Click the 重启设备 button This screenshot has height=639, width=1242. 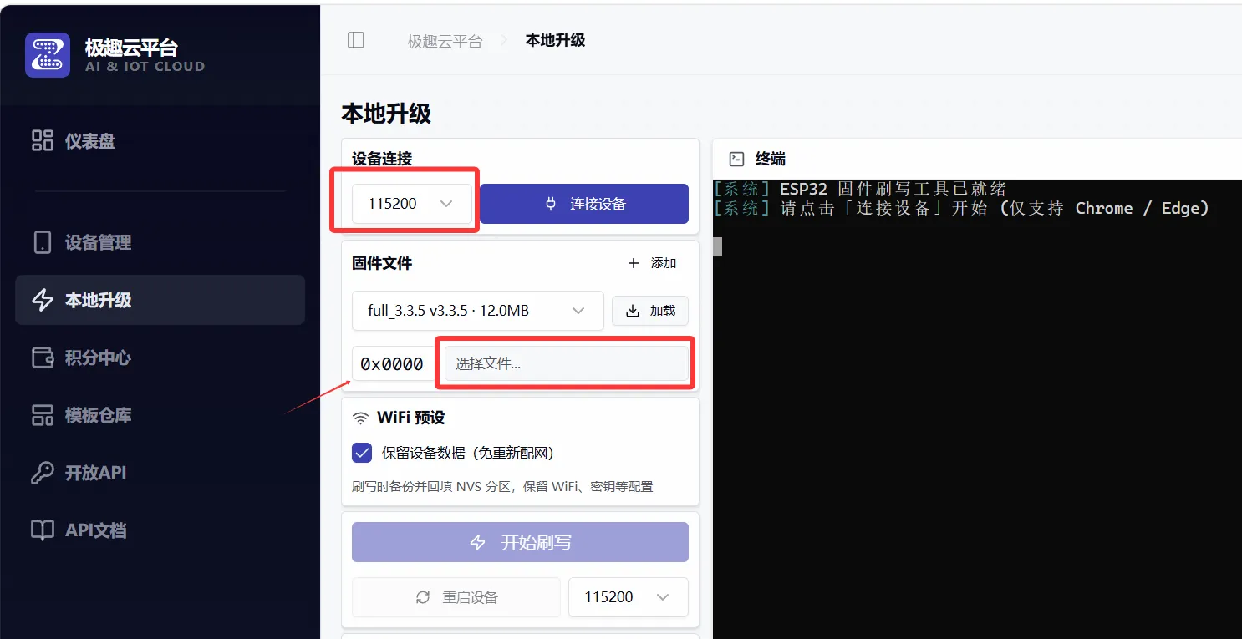(x=456, y=597)
